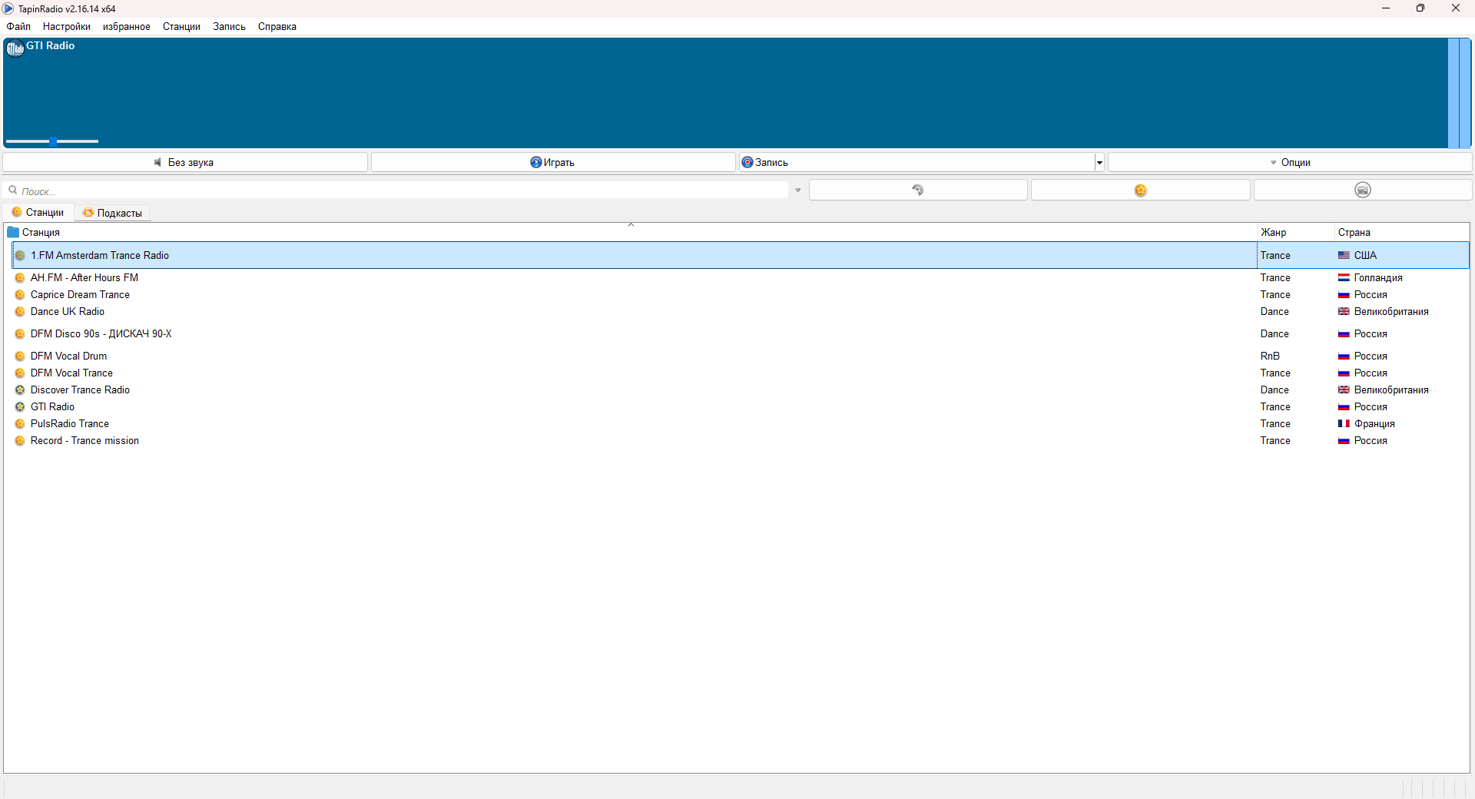Open the Настройки menu
Viewport: 1475px width, 799px height.
point(66,26)
